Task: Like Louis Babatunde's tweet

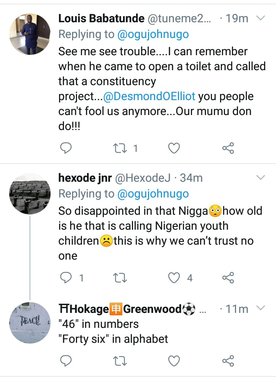Action: [x=174, y=148]
